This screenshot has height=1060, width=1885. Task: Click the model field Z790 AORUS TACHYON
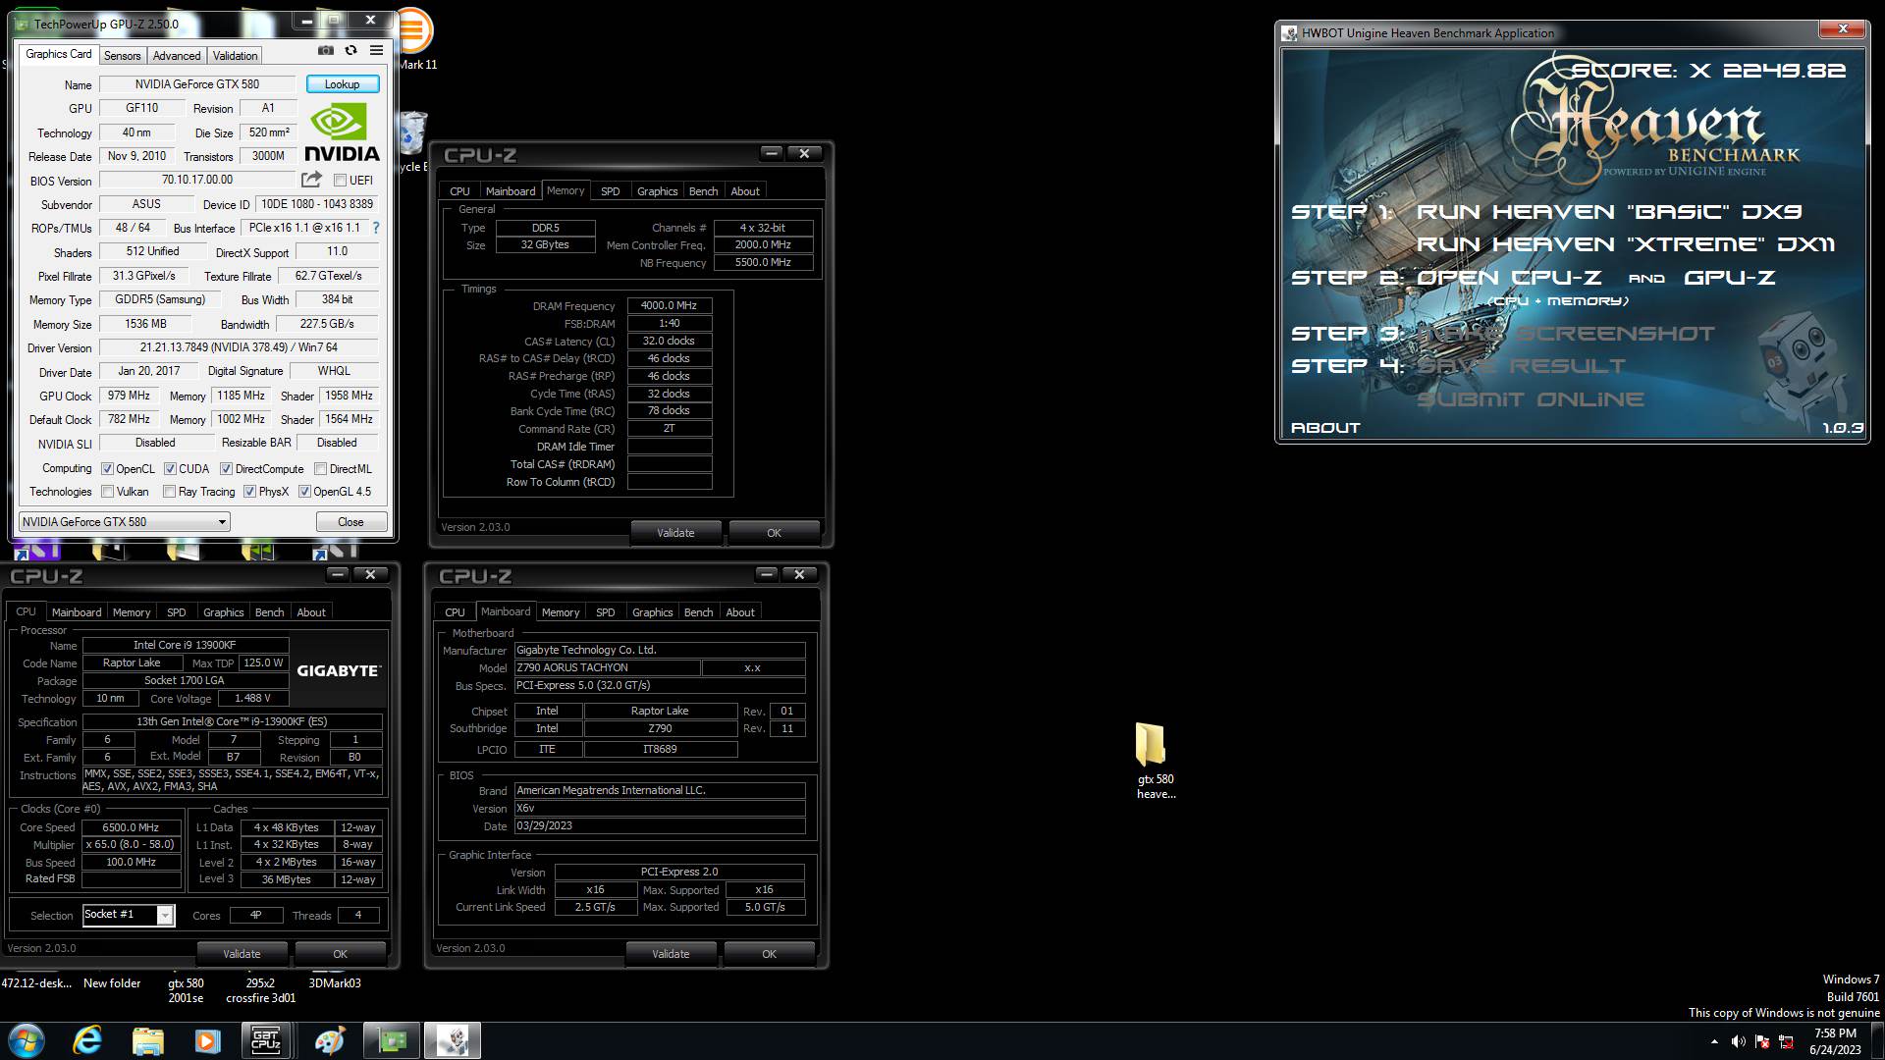pyautogui.click(x=607, y=667)
